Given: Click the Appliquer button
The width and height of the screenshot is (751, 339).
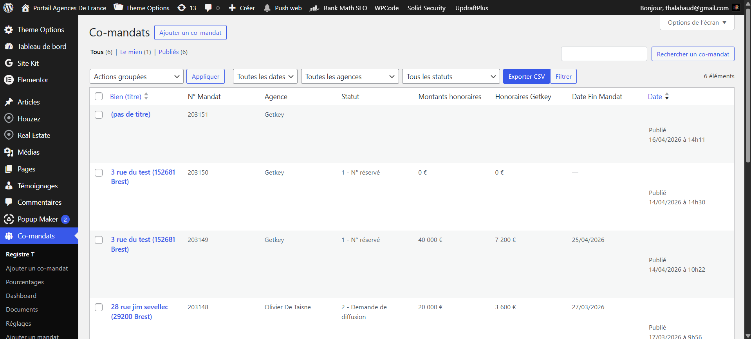Looking at the screenshot, I should pyautogui.click(x=206, y=76).
